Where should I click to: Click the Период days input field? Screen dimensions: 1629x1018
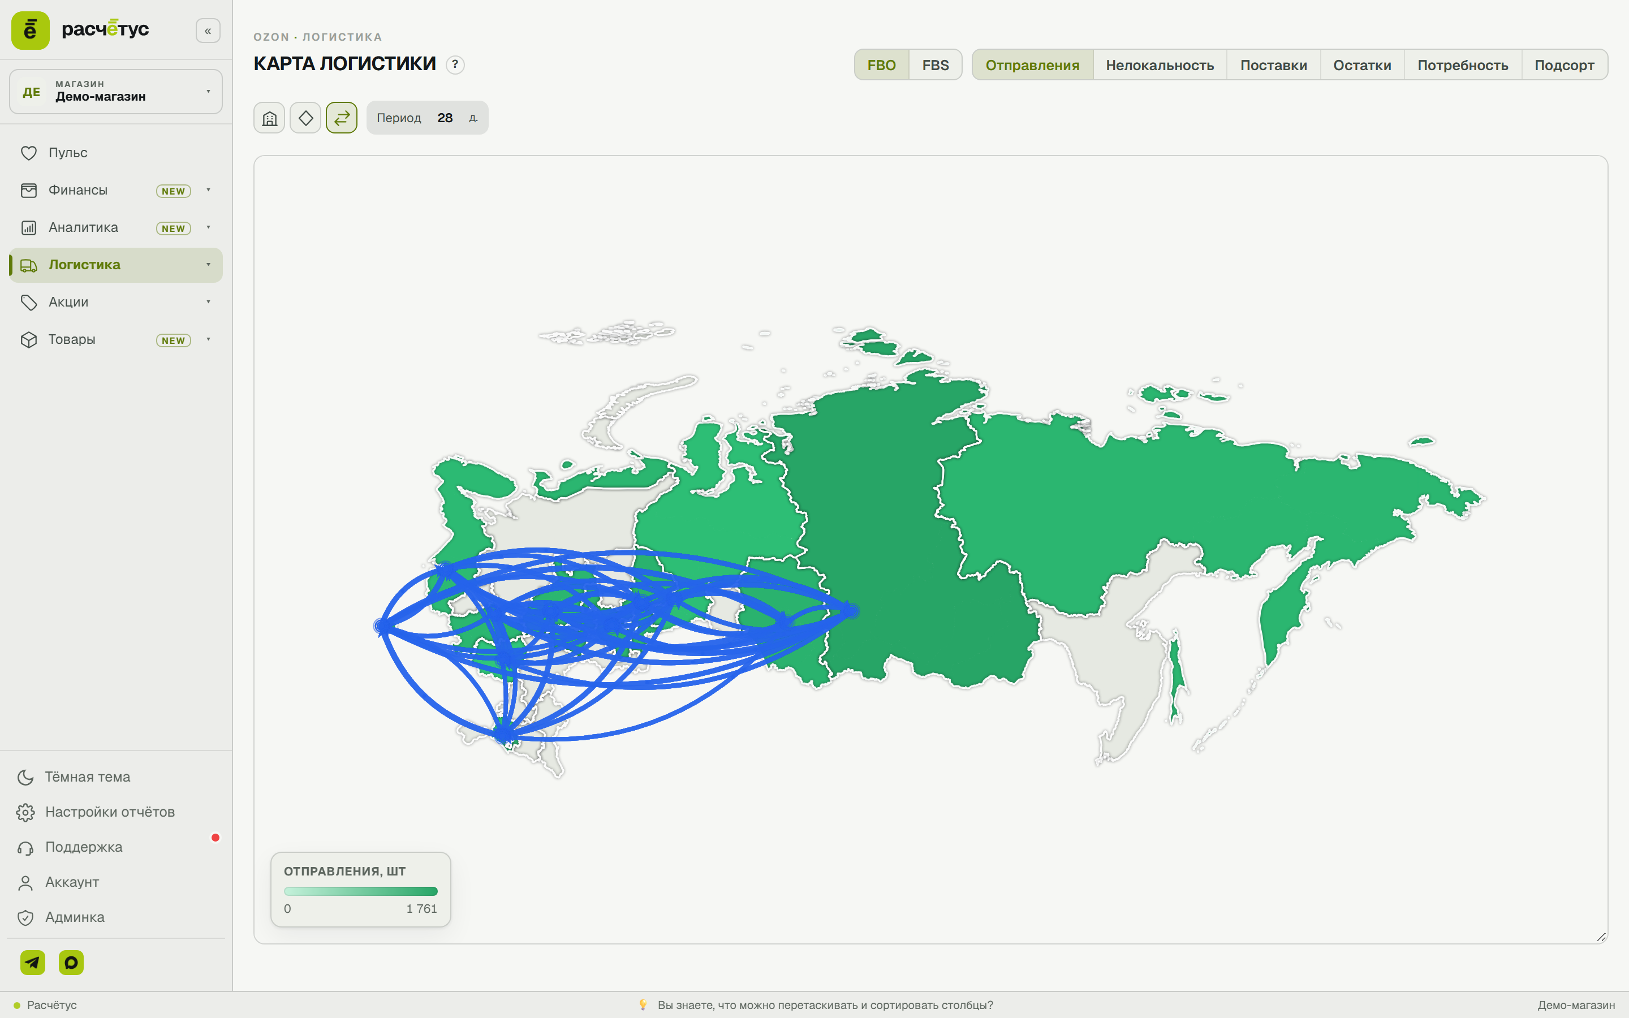pyautogui.click(x=445, y=118)
